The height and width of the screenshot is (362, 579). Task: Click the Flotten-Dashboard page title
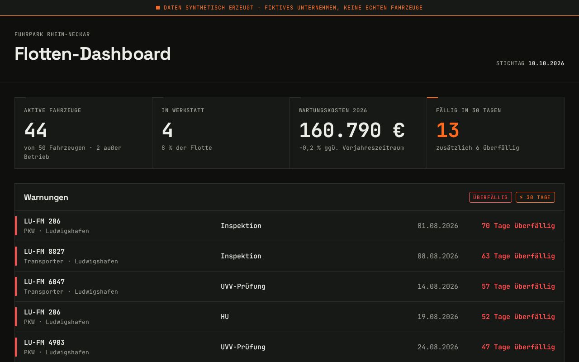coord(93,54)
